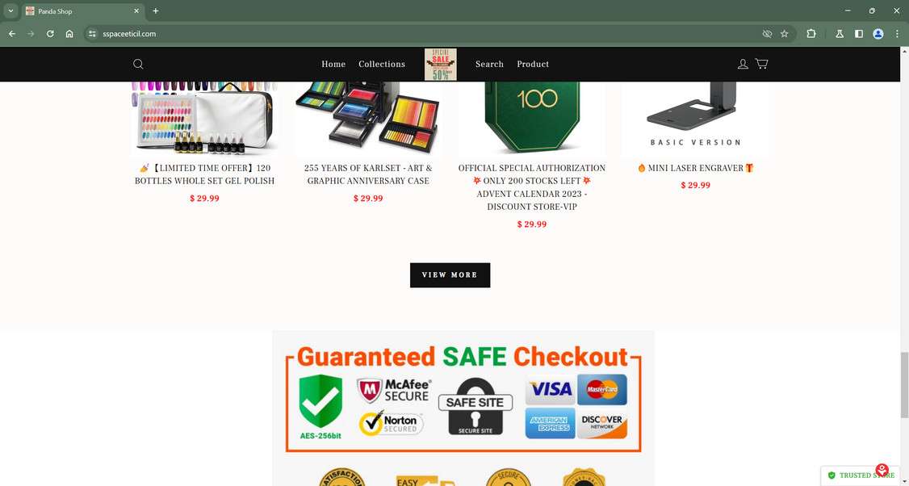909x486 pixels.
Task: Bookmark this page with the star icon
Action: point(785,34)
